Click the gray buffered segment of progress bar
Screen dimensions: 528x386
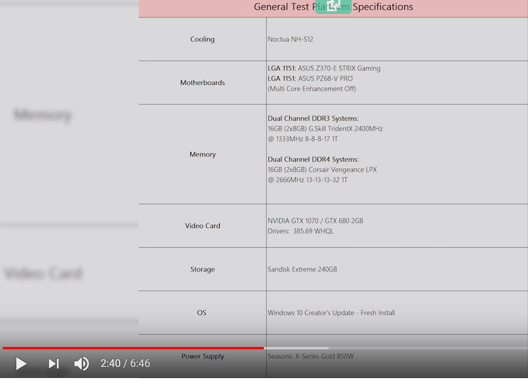[x=296, y=348]
